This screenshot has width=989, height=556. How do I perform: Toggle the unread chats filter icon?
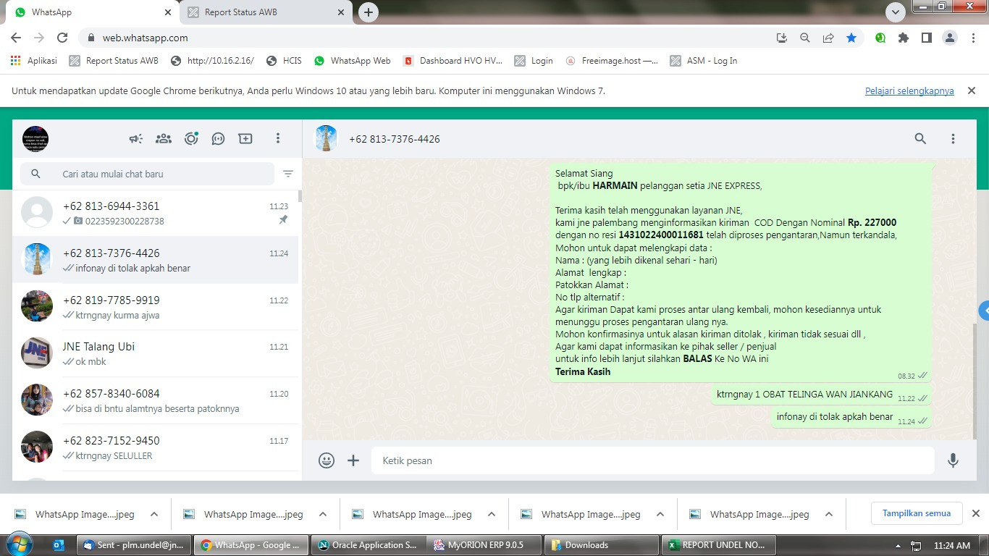tap(288, 174)
